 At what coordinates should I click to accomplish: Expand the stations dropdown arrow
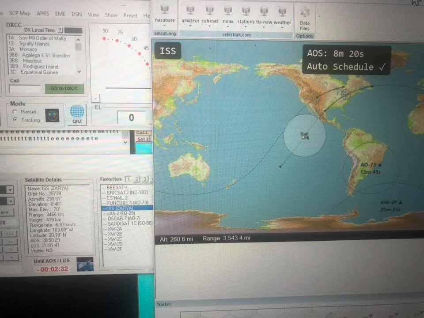[246, 26]
